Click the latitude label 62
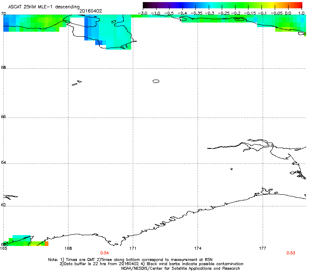Screen dimensions: 309x271 click(3, 205)
